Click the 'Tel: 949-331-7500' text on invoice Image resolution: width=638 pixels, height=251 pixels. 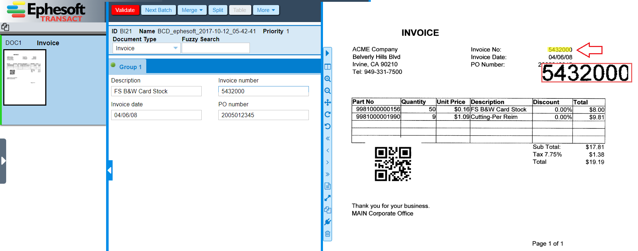(377, 72)
